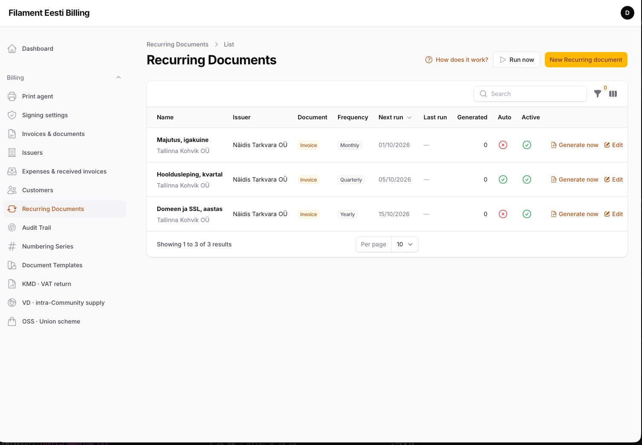
Task: Click the question mark help icon
Action: pos(429,60)
